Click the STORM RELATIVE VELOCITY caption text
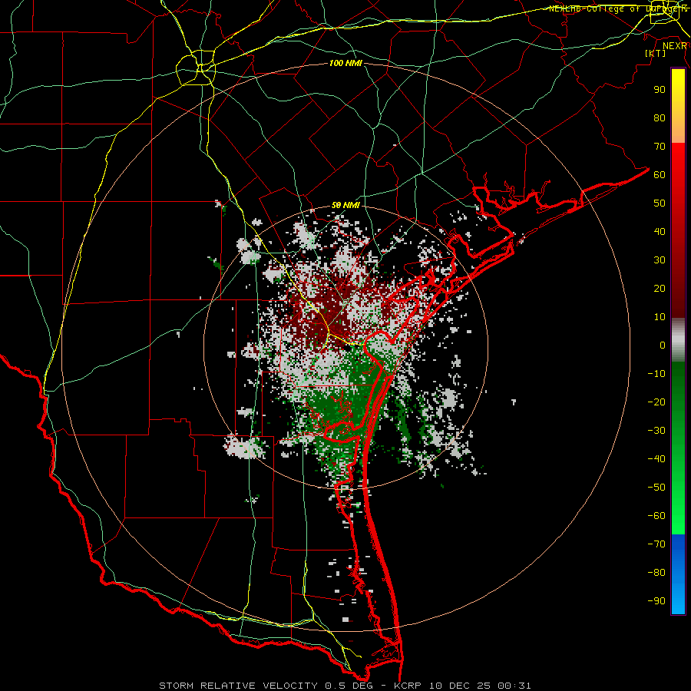Viewport: 691px width, 691px height. click(239, 686)
